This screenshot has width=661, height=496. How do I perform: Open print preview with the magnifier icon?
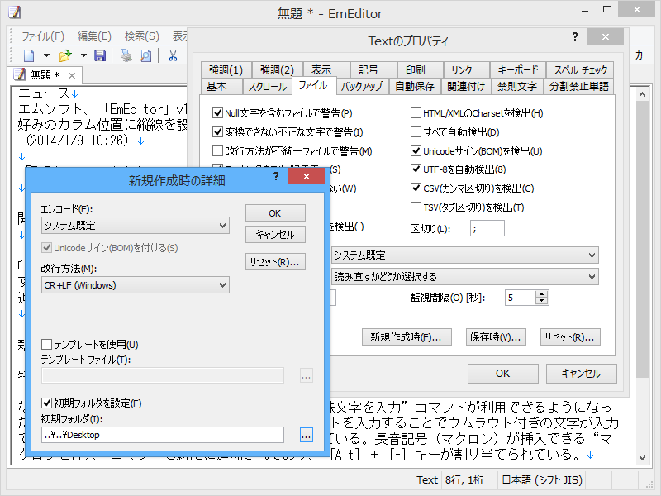point(148,55)
